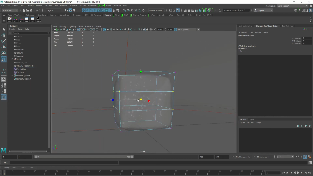Open the Deform menu

coord(83,5)
